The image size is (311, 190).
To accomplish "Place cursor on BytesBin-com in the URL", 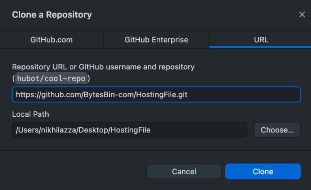I will [109, 95].
